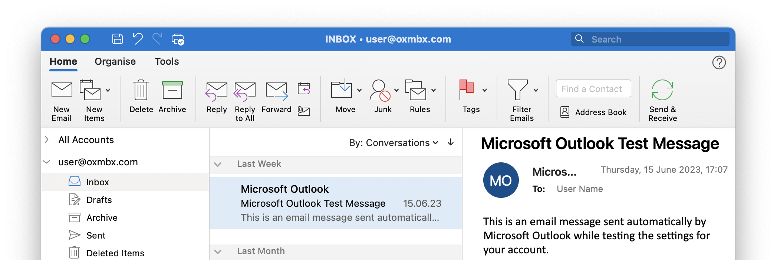777x260 pixels.
Task: Open the By: Conversations sort dropdown
Action: pos(394,143)
